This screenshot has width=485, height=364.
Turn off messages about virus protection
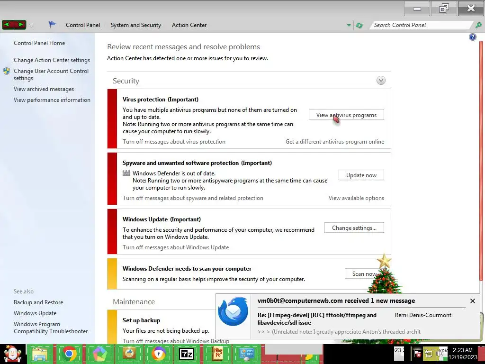click(174, 142)
